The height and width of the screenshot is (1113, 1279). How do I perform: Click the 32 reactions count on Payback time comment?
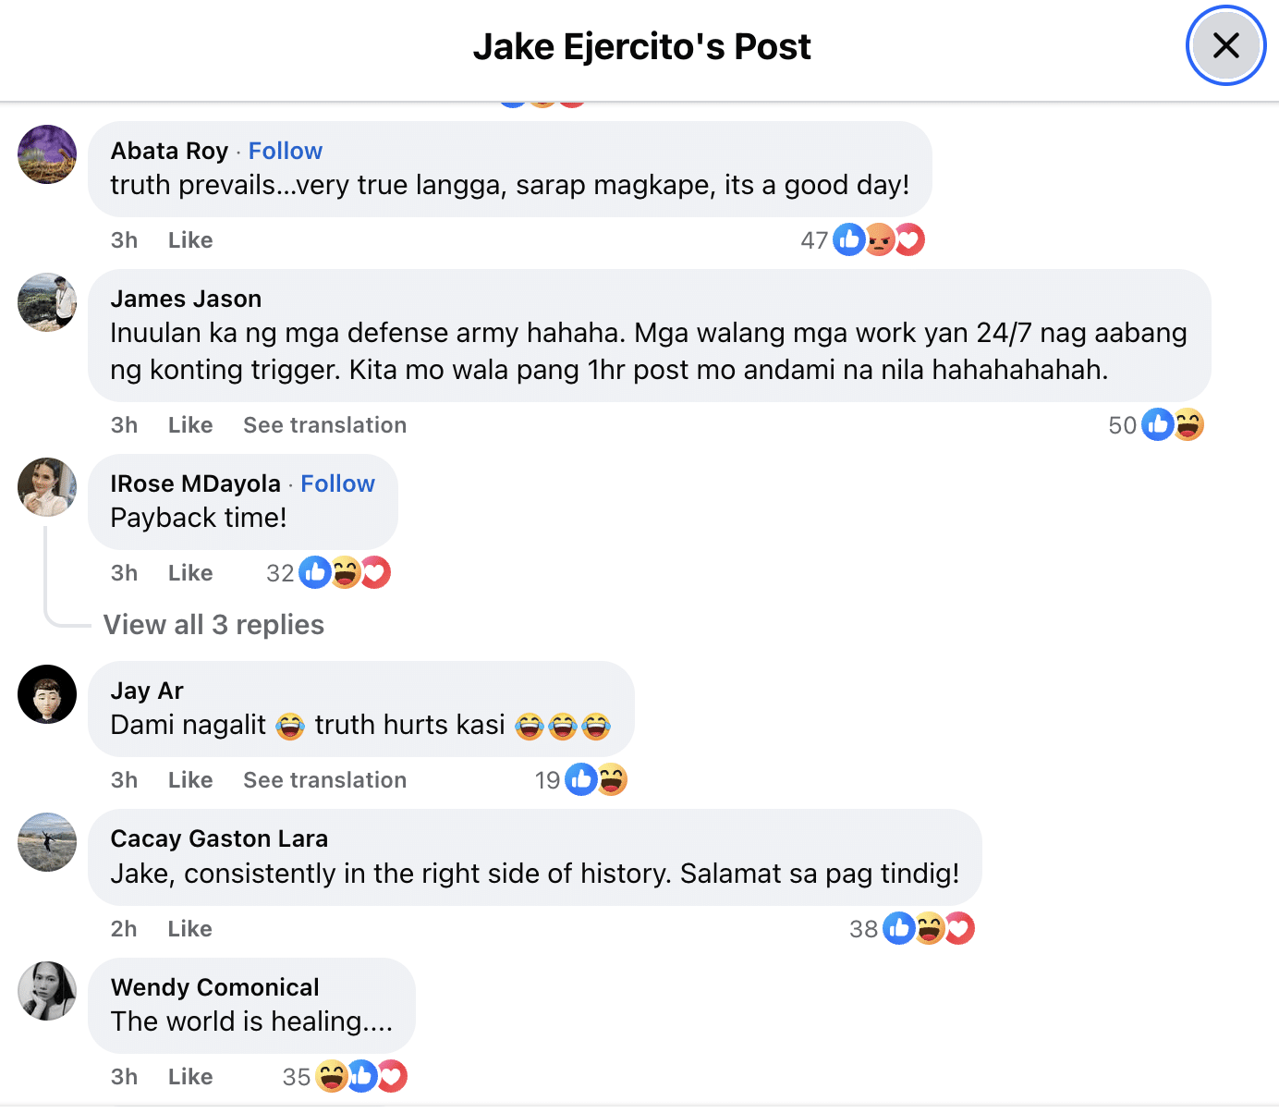coord(280,572)
